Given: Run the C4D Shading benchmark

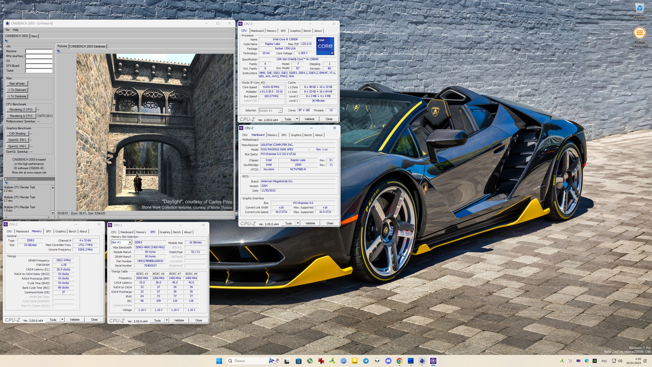Looking at the screenshot, I should [17, 134].
